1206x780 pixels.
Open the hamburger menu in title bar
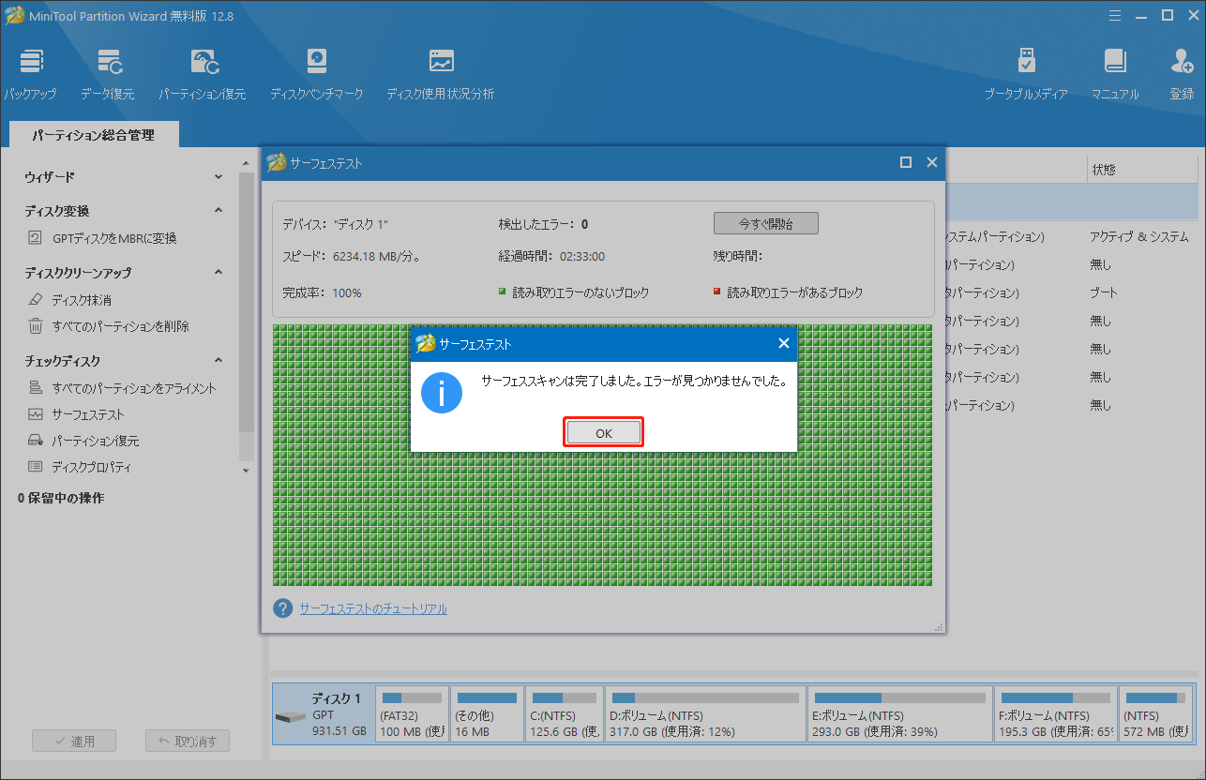coord(1115,15)
